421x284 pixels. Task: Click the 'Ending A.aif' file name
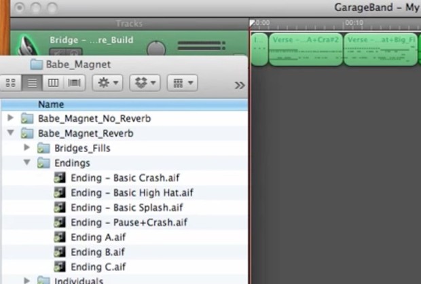point(98,237)
